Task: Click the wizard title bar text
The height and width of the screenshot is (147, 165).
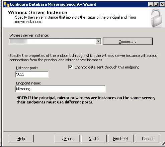Action: click(53, 4)
